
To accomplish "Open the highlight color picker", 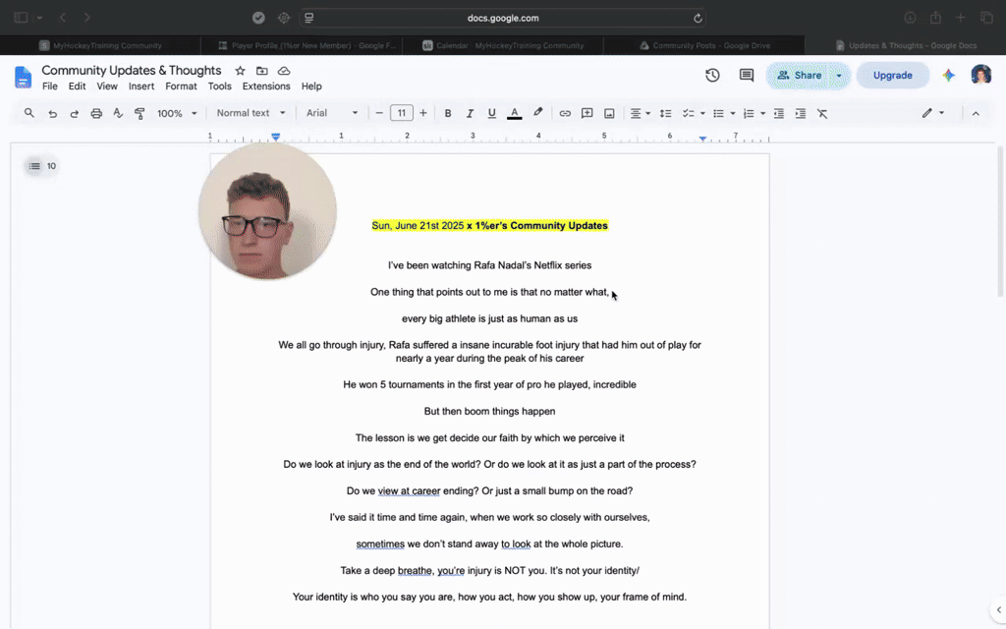I will [x=537, y=113].
